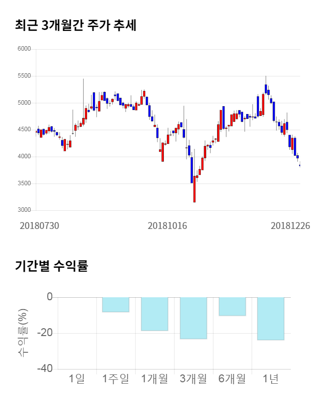Screen dimensions: 315x398
Task: Click the 1주일 x-axis label
Action: [x=116, y=379]
